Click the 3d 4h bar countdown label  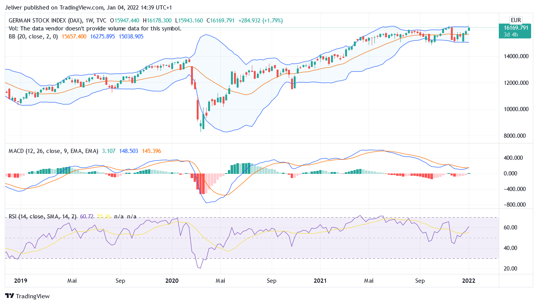[x=511, y=35]
